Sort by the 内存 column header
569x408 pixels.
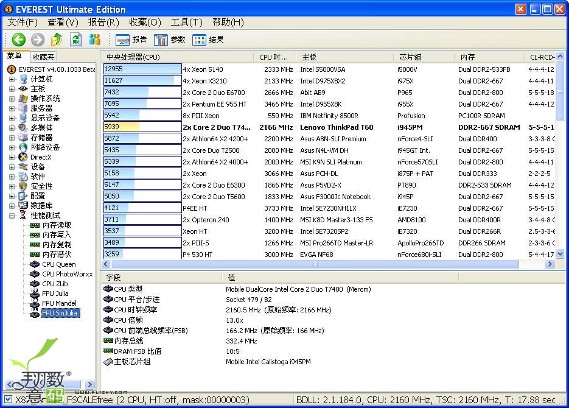tap(489, 57)
